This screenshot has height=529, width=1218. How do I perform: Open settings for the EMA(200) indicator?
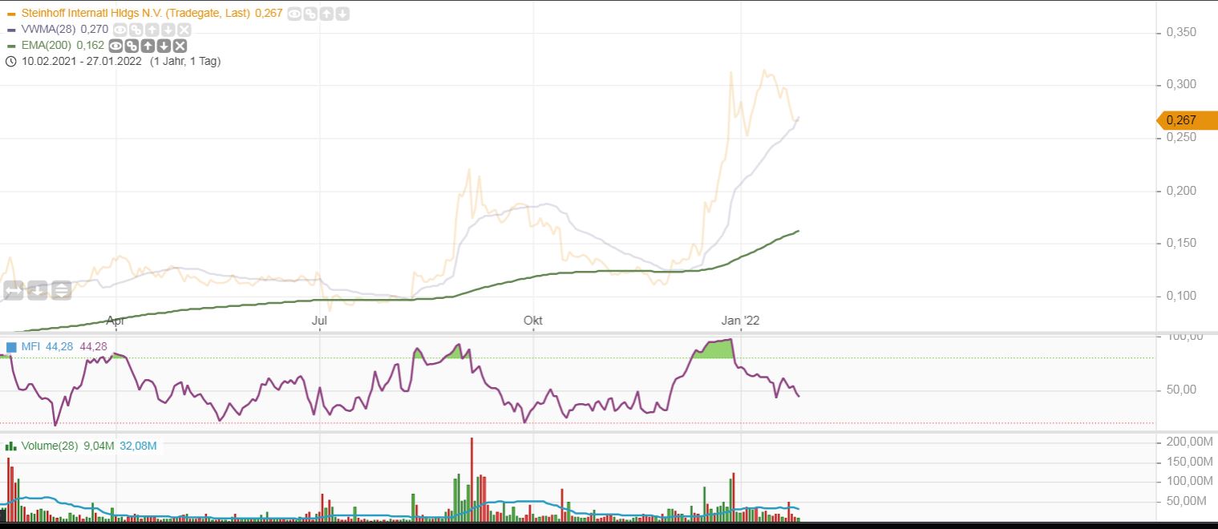tap(132, 46)
